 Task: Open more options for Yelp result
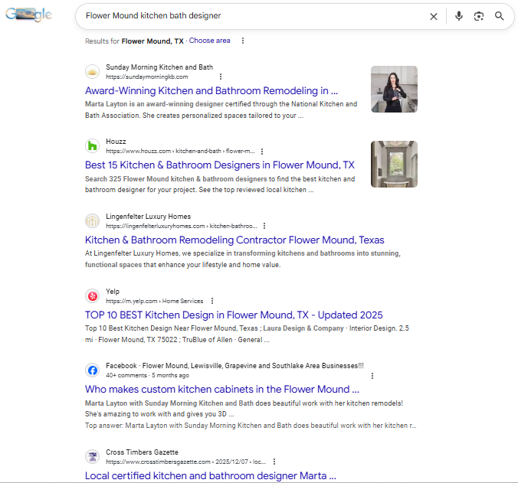[x=212, y=301]
